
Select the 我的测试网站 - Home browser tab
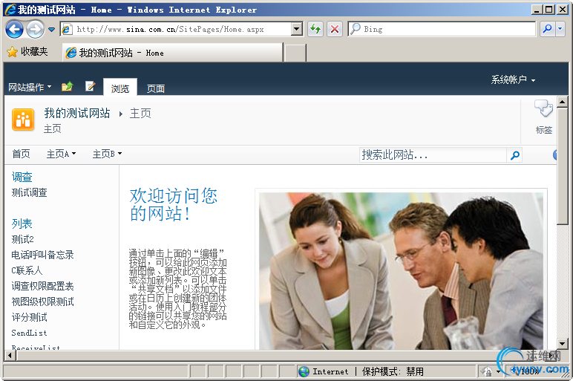pos(172,53)
